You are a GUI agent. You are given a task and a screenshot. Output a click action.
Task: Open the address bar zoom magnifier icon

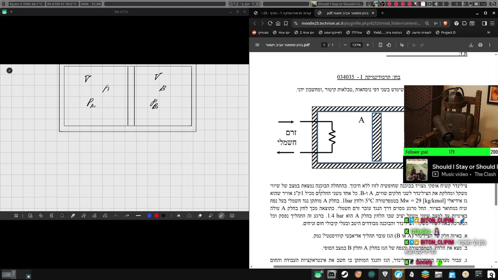pos(427,23)
